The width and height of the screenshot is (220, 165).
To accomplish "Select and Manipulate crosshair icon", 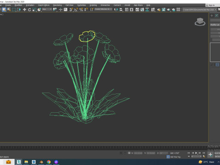I will tap(60, 10).
